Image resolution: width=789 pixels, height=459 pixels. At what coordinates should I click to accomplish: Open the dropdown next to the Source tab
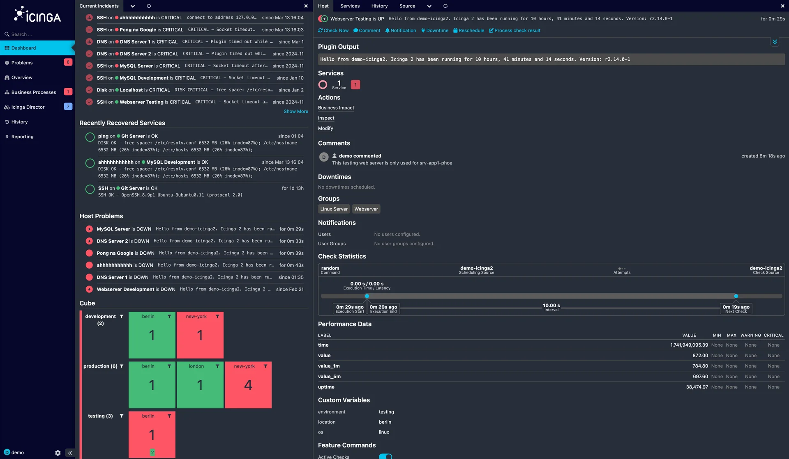[429, 6]
